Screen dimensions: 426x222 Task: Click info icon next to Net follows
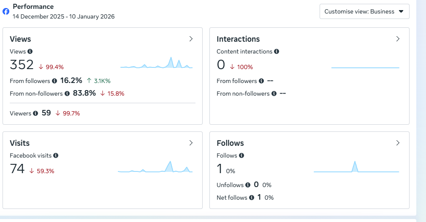coord(252,198)
